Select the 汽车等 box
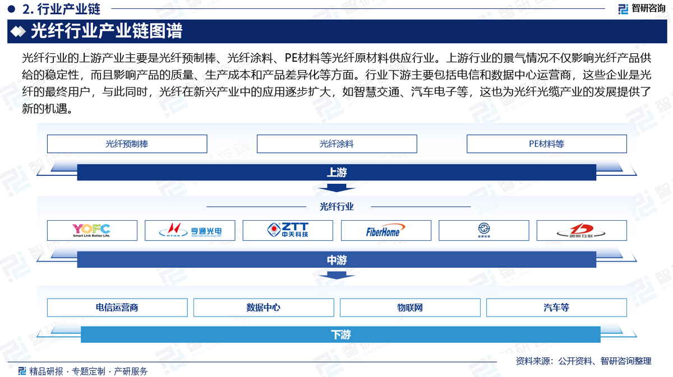673x377 pixels. pos(556,308)
